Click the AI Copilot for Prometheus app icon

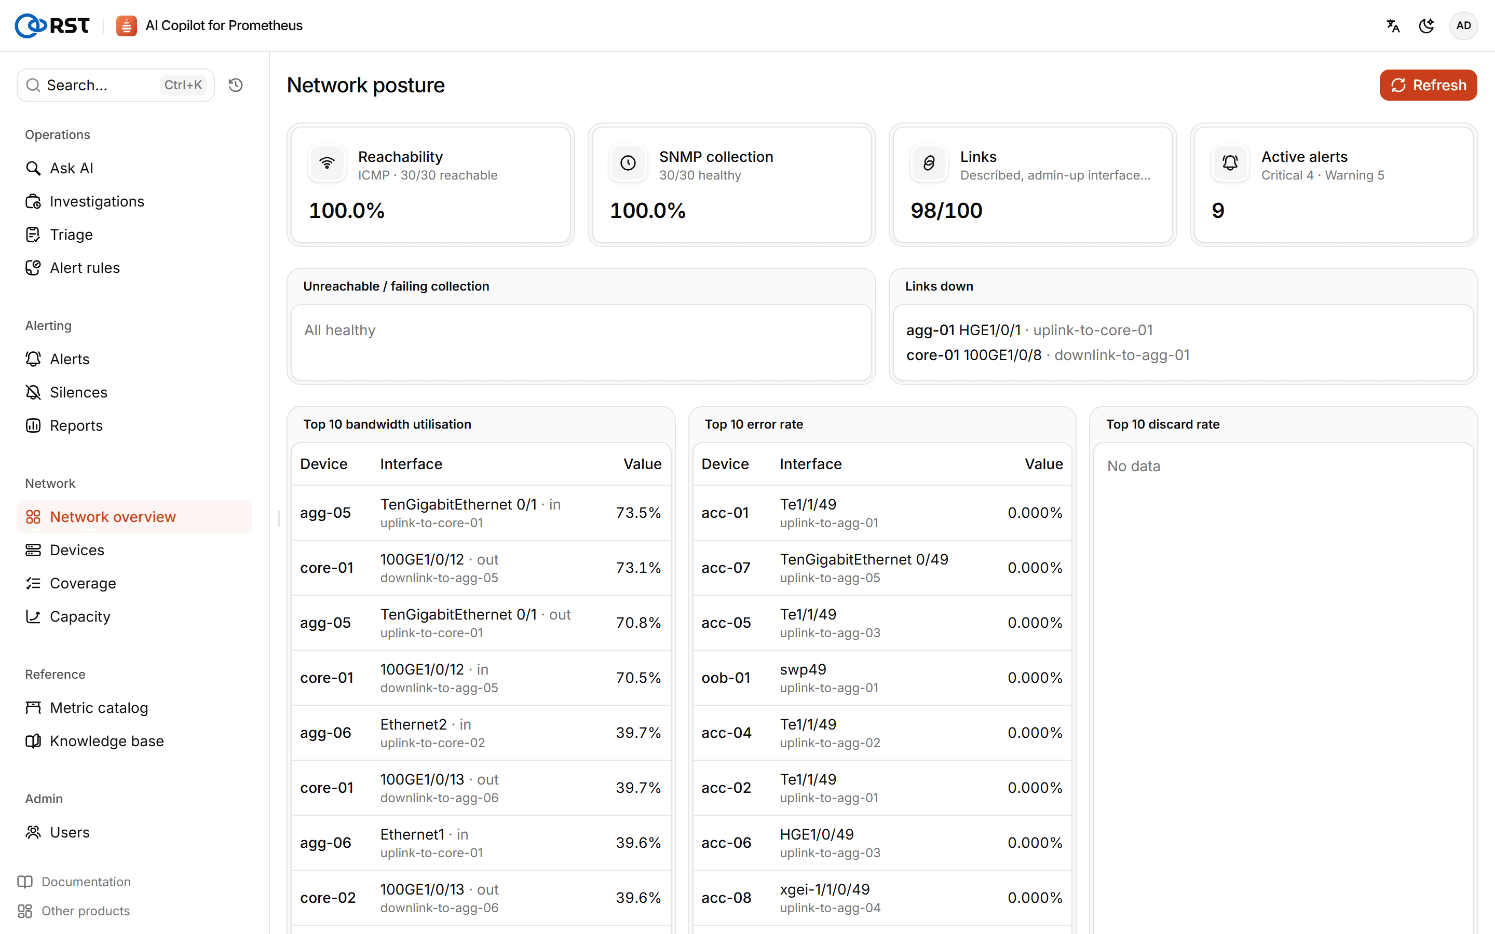(x=127, y=25)
